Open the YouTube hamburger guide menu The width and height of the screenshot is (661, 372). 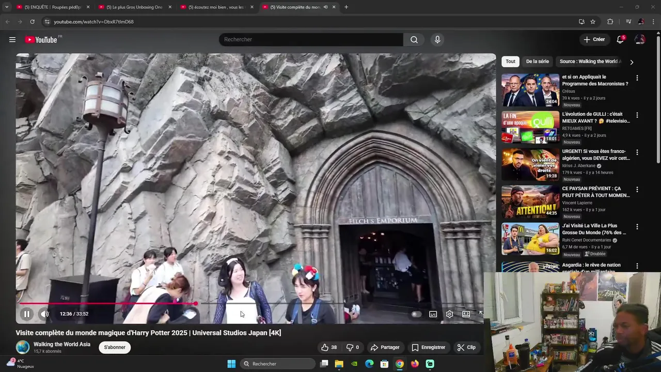(x=12, y=40)
